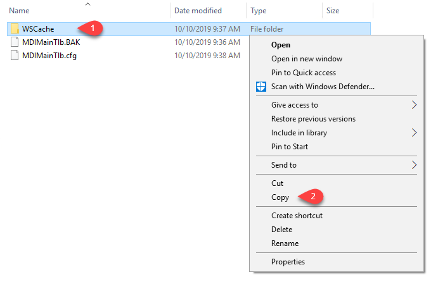Open the Give access to menu entry
Viewport: 438px width, 284px height.
click(x=337, y=105)
